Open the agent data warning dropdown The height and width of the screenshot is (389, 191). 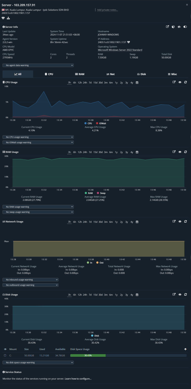pyautogui.click(x=38, y=65)
